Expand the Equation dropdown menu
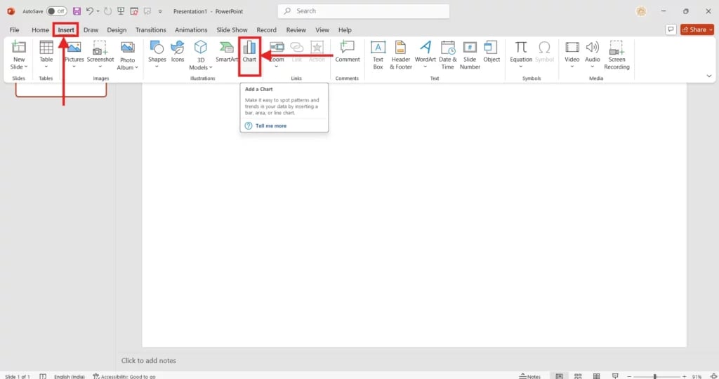 [x=521, y=67]
